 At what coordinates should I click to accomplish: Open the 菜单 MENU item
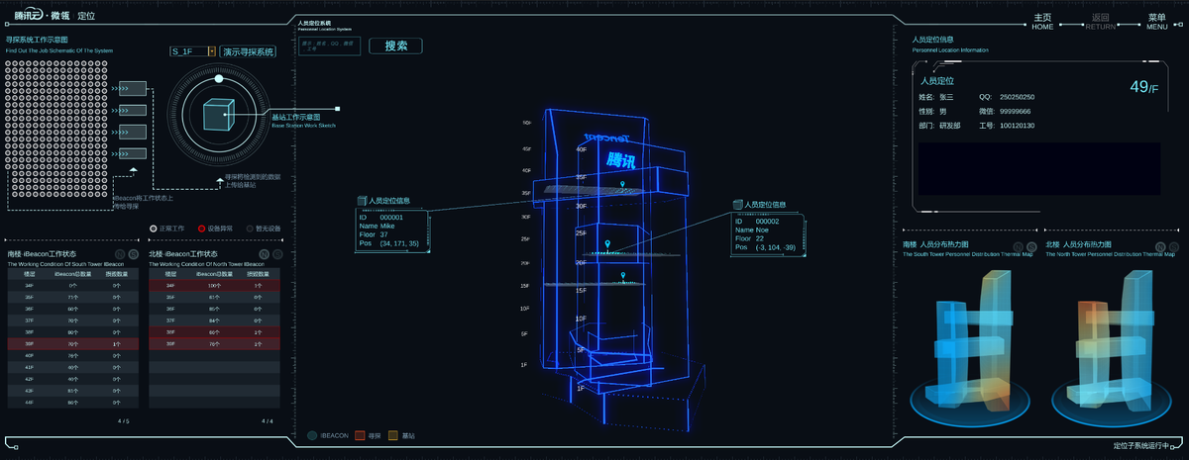point(1156,22)
